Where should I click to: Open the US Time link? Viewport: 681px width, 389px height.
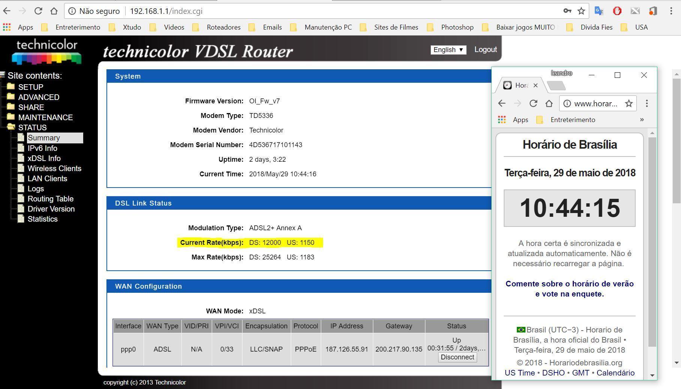click(519, 373)
